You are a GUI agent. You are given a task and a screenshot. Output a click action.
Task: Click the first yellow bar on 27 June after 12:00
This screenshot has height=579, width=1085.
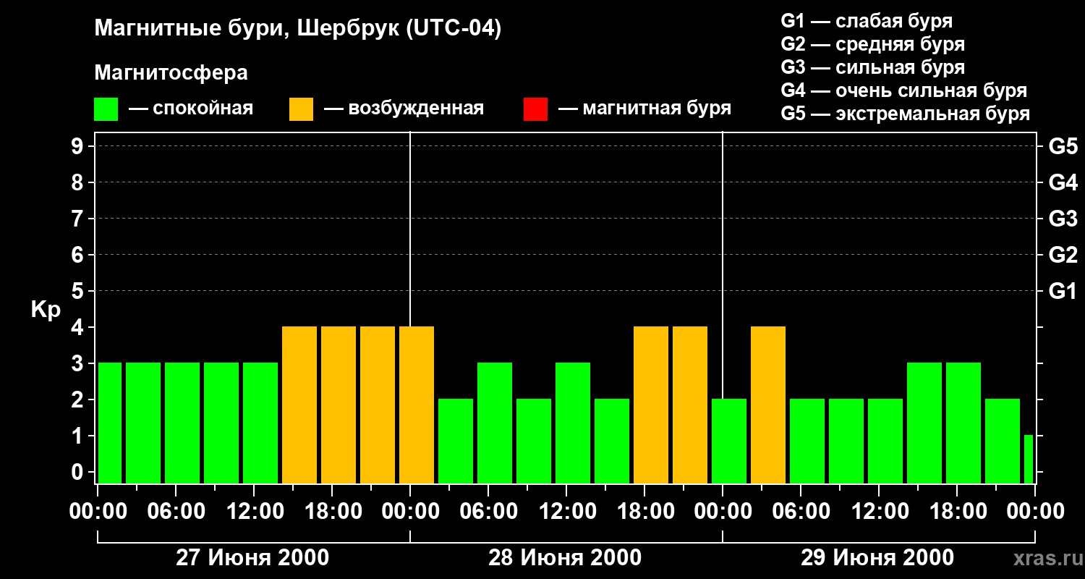[x=299, y=405]
